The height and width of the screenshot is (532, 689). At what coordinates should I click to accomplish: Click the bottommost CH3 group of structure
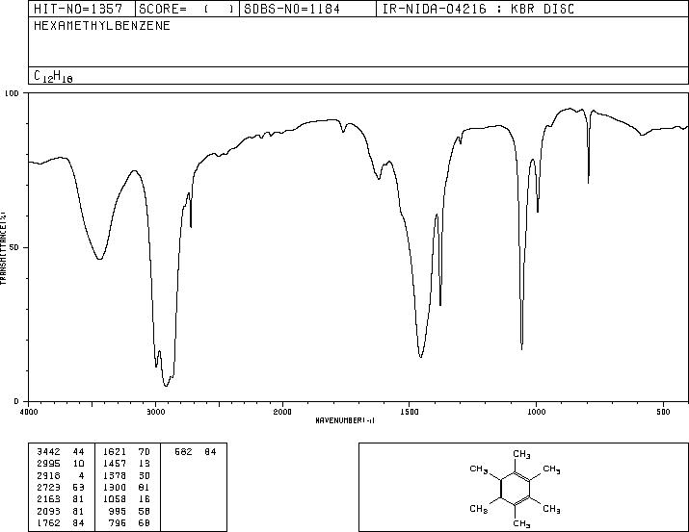coord(521,523)
